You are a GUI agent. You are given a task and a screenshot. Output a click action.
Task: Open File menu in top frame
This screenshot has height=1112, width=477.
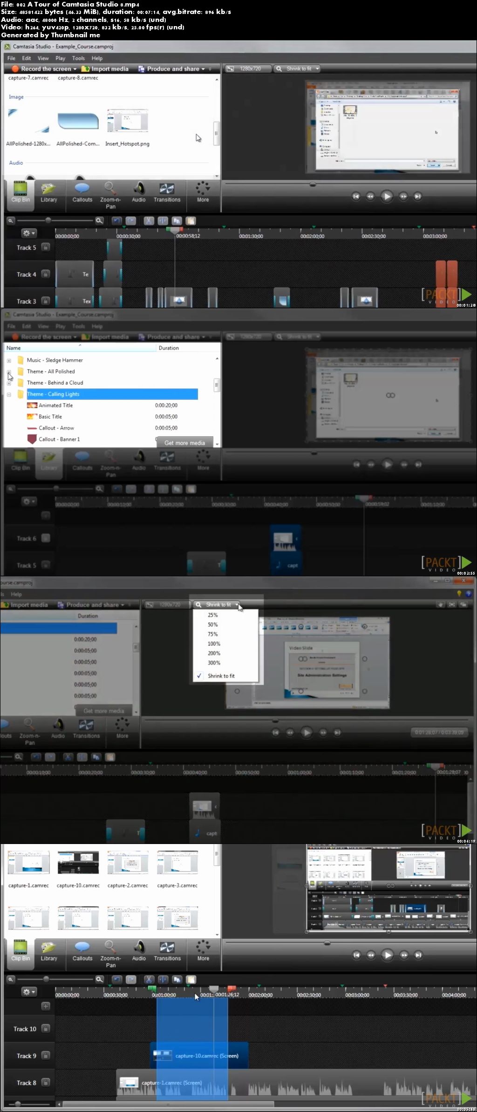coord(11,58)
